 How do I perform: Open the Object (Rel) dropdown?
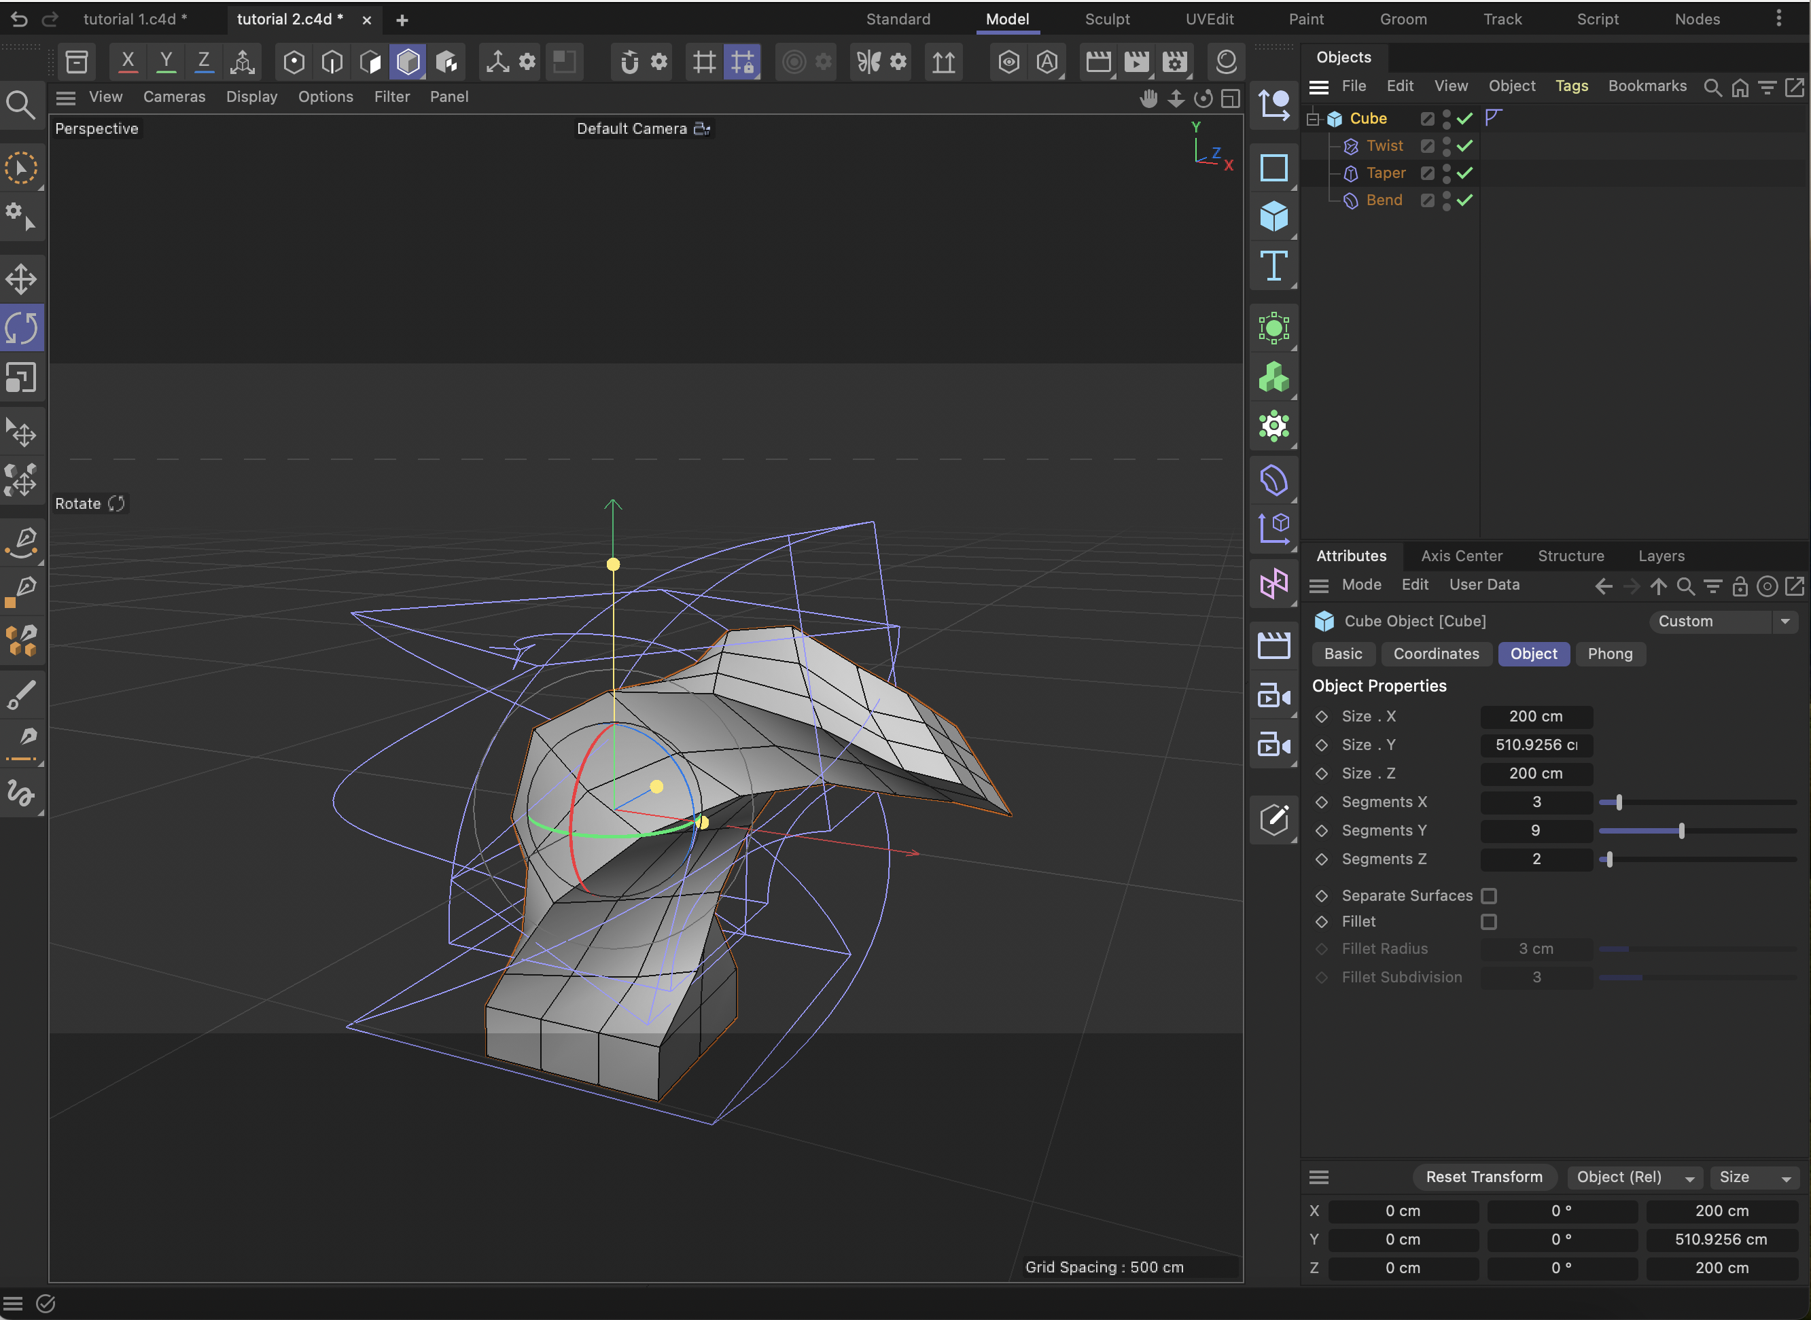1634,1177
